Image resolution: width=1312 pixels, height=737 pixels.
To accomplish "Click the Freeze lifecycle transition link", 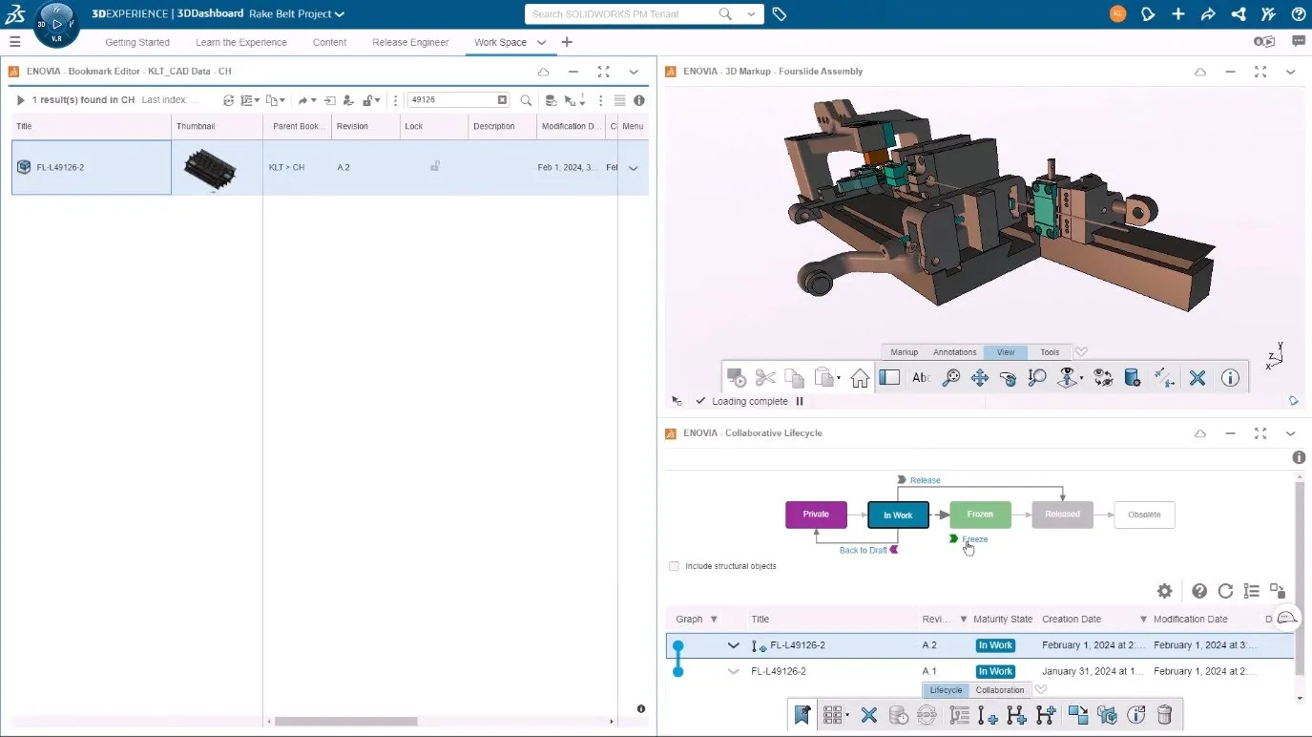I will tap(974, 539).
